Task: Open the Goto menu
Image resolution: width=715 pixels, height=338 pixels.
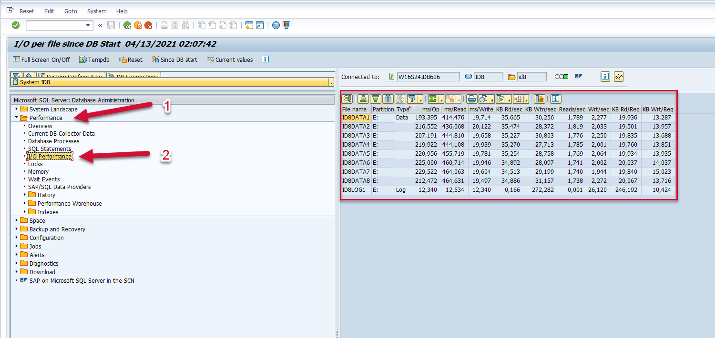Action: [71, 11]
